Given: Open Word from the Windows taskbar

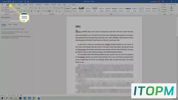Looking at the screenshot, I should tap(38, 98).
